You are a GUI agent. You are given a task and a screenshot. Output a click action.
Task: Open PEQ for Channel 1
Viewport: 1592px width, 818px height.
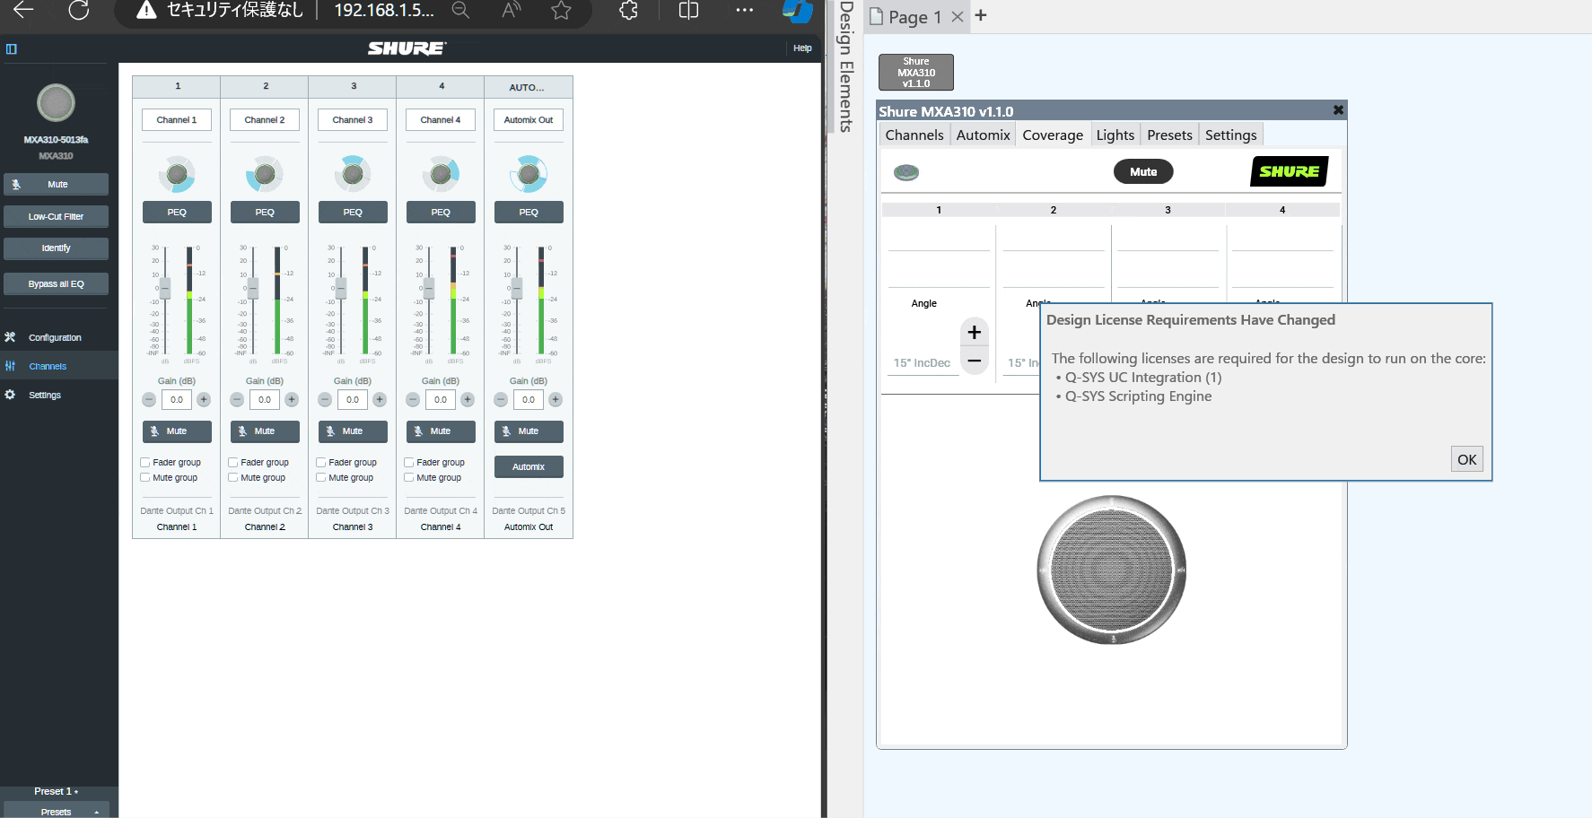[177, 212]
